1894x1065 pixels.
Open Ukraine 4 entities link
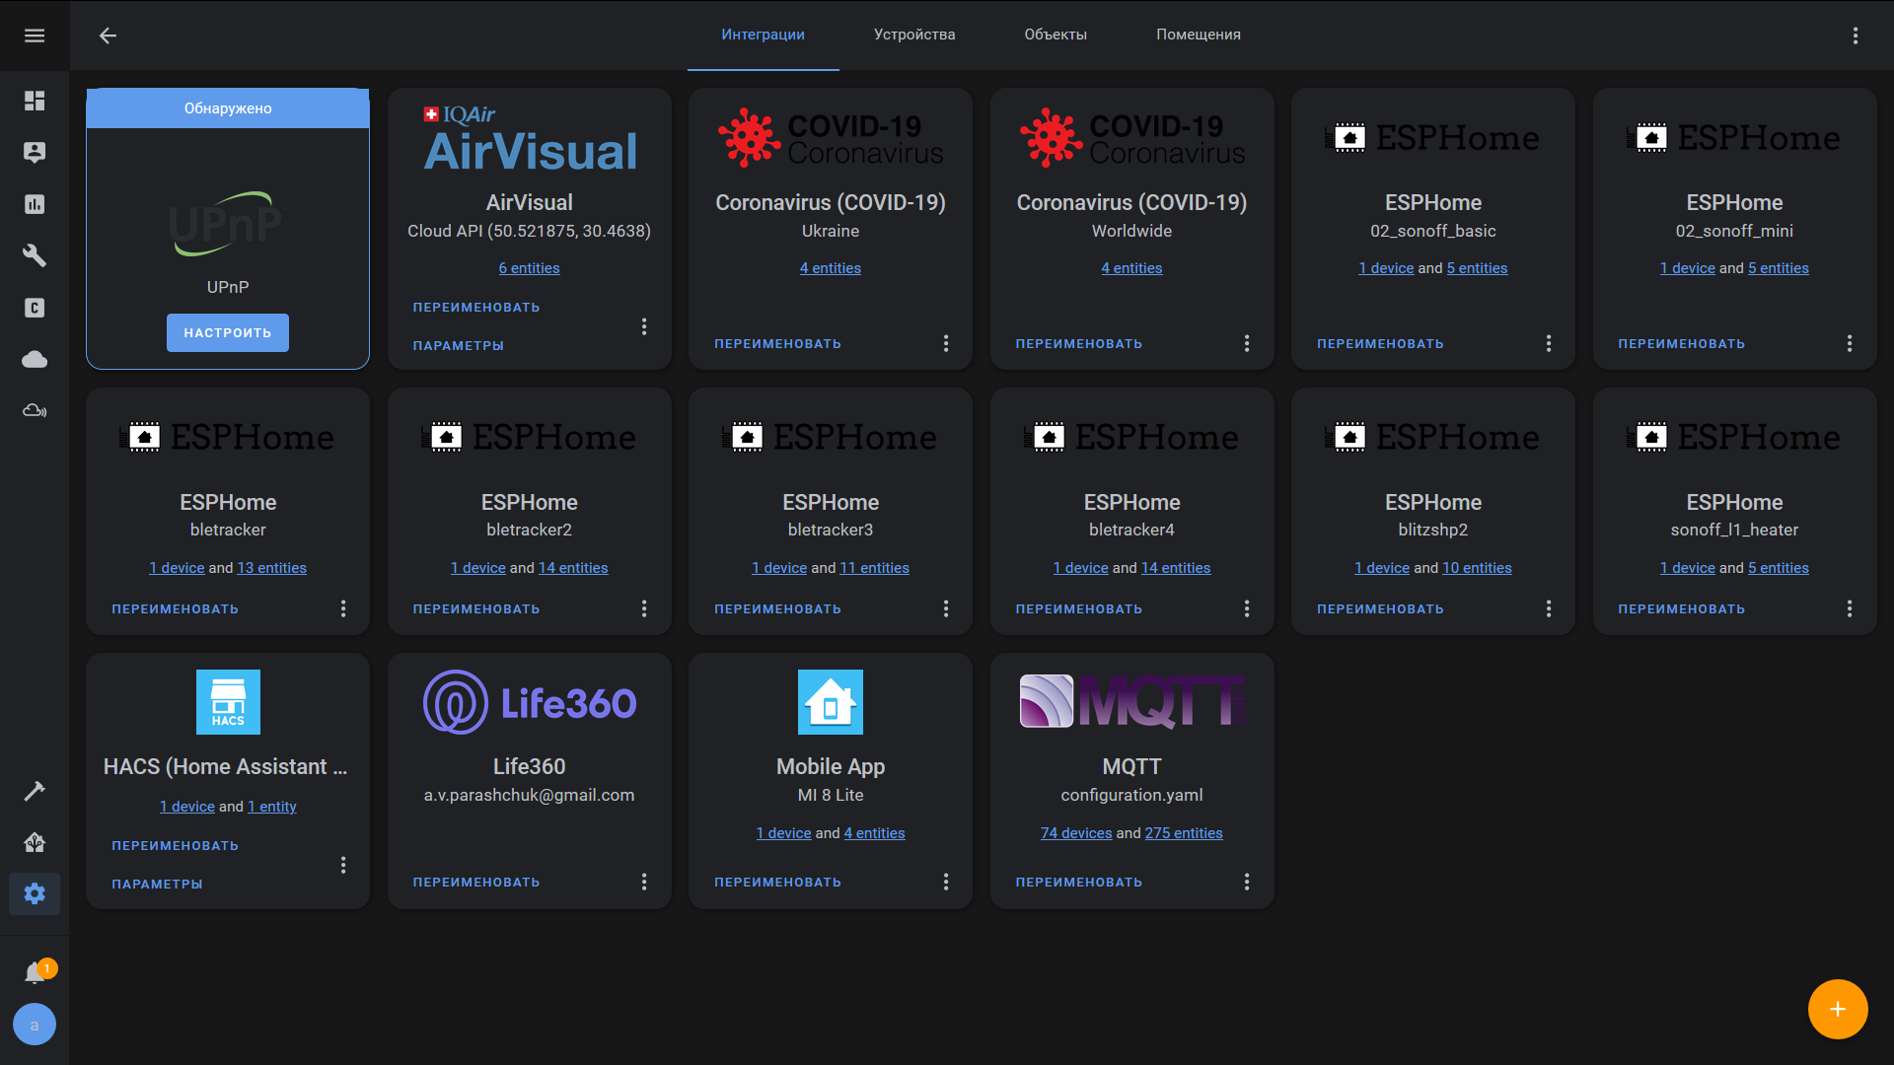point(831,268)
